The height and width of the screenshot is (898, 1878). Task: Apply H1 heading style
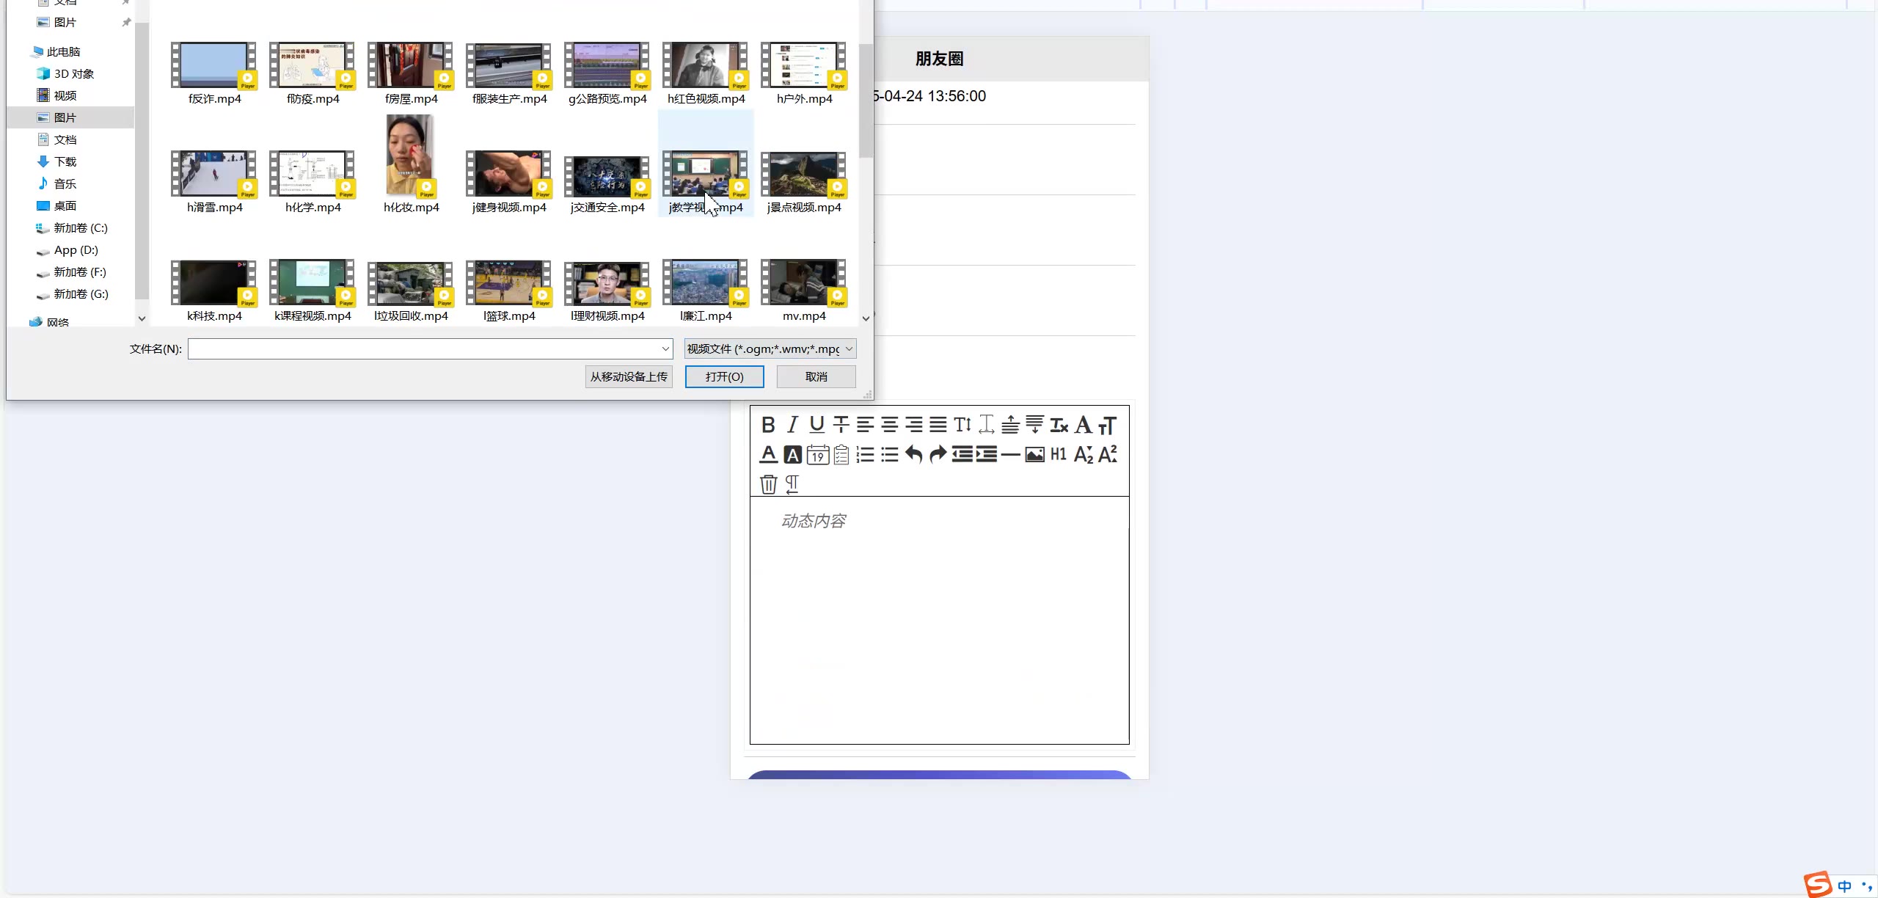(x=1058, y=455)
